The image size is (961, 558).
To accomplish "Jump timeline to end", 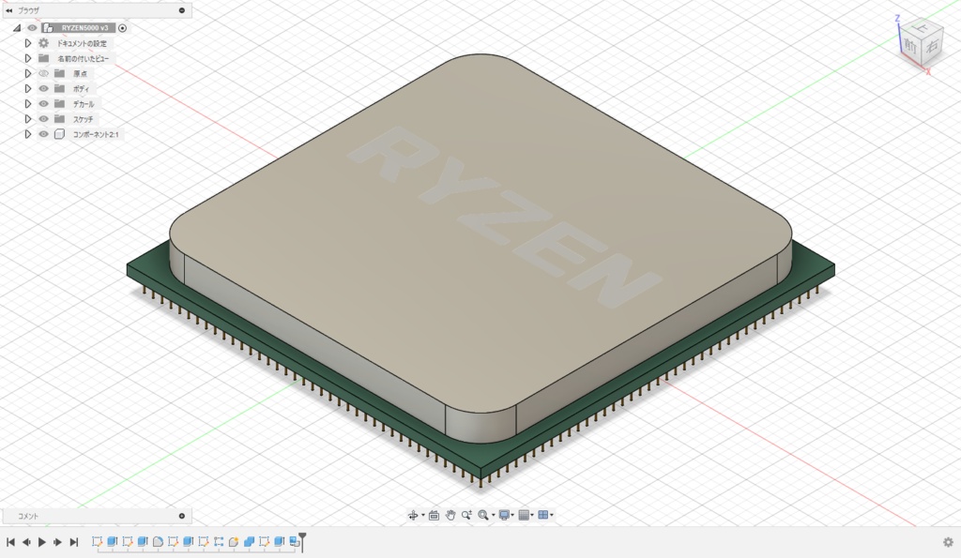I will [x=74, y=542].
